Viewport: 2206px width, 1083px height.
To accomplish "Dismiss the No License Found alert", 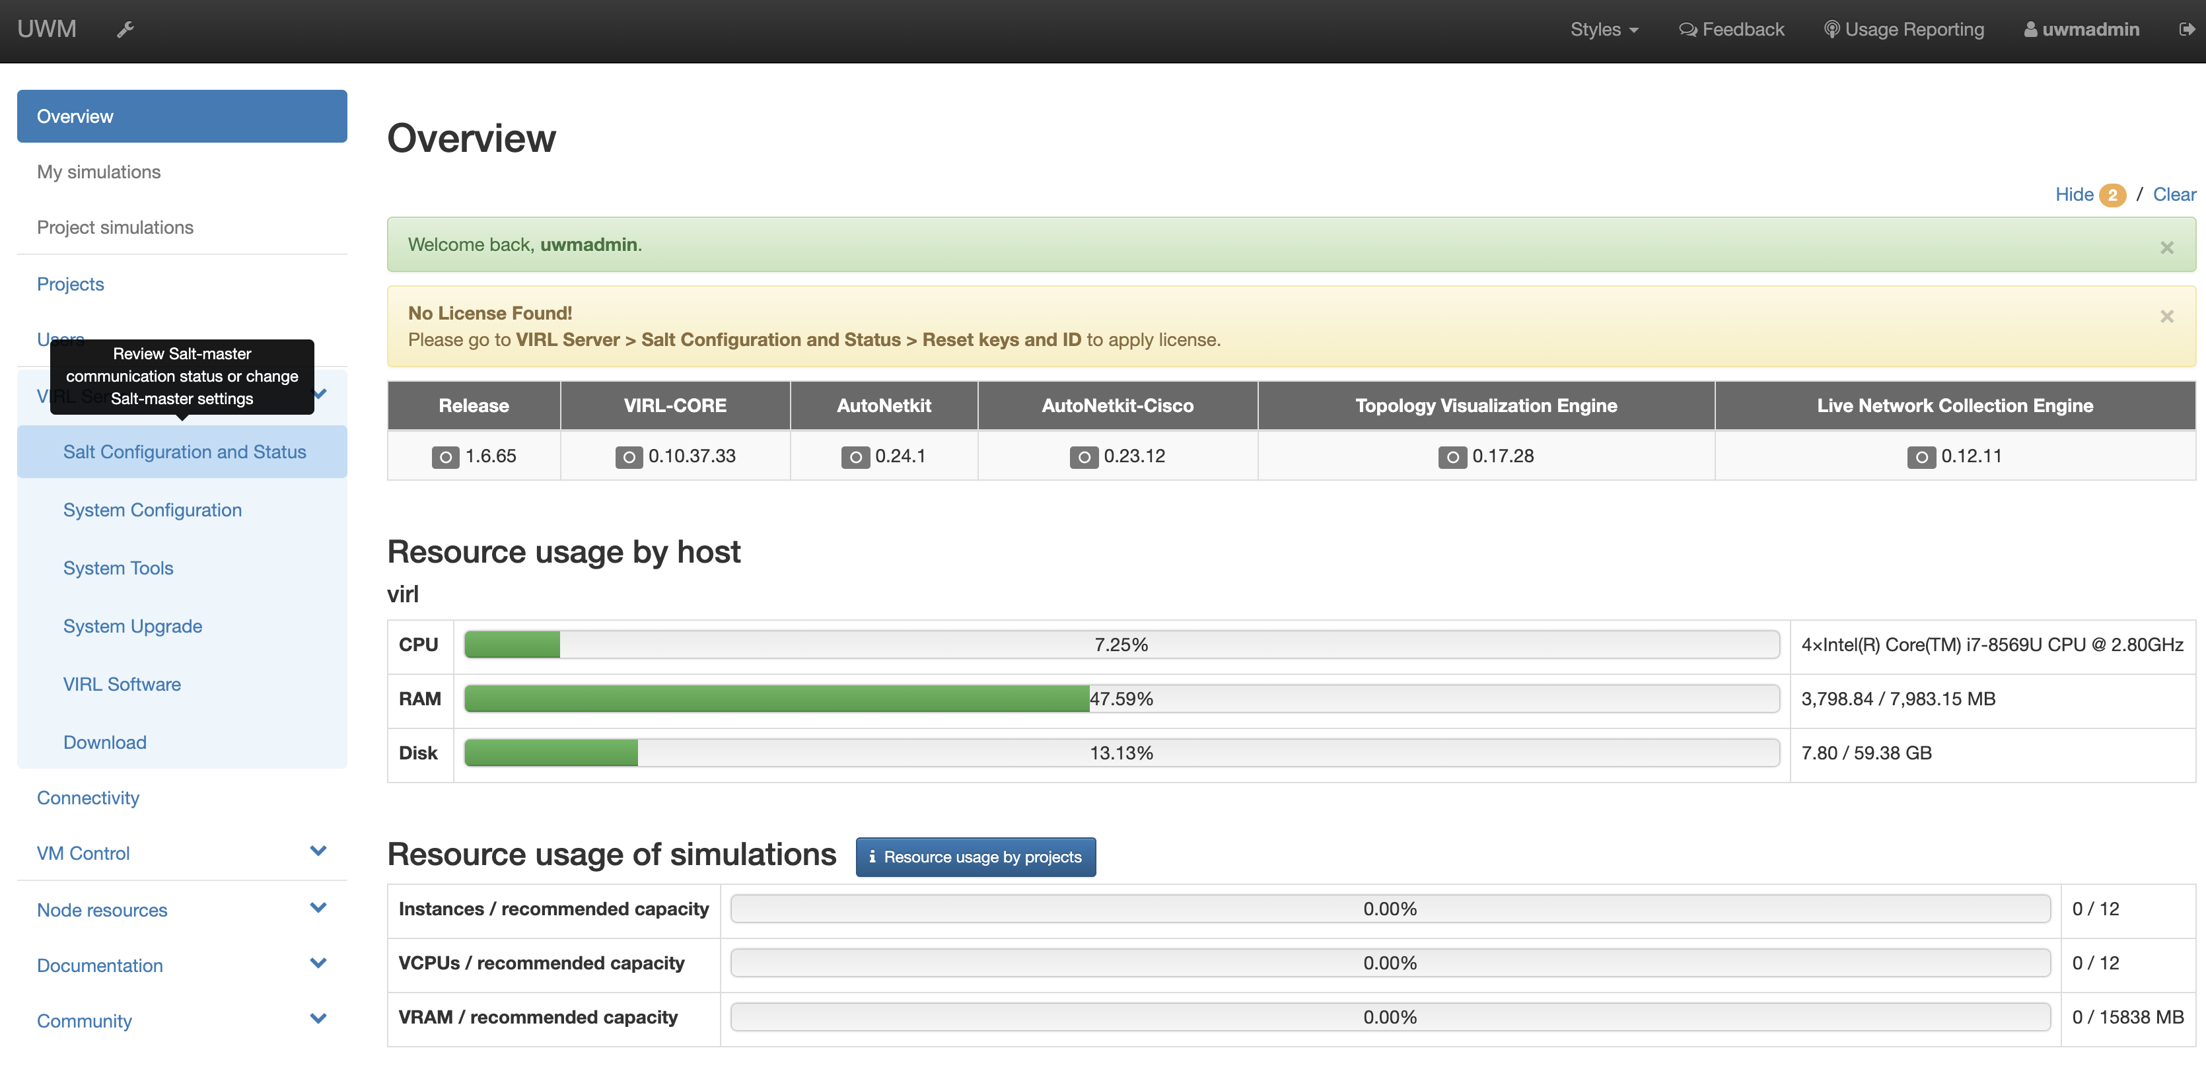I will point(2166,315).
